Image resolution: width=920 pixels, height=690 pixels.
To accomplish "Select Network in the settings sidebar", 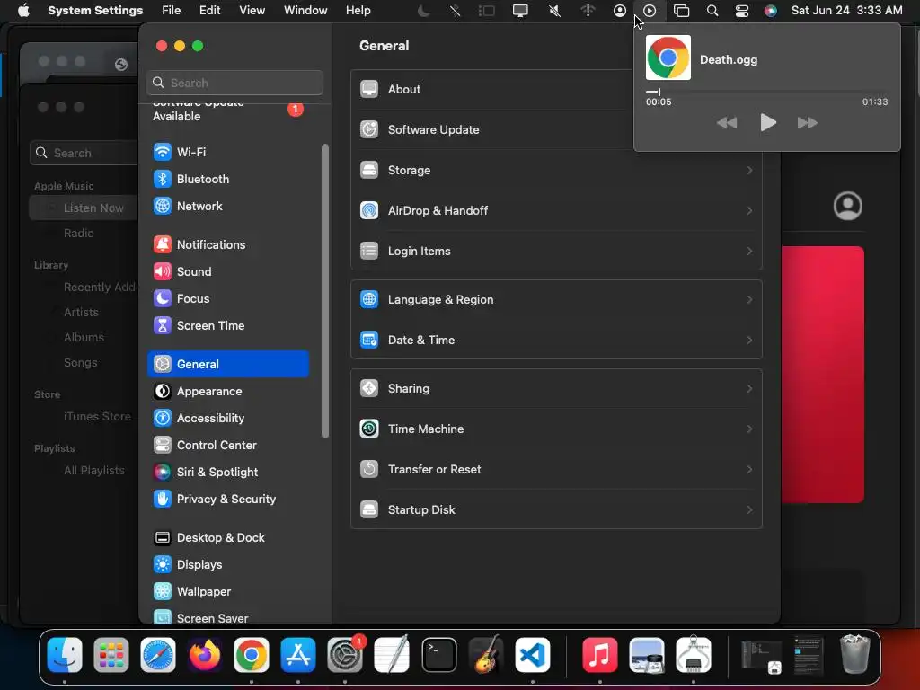I will [227, 206].
